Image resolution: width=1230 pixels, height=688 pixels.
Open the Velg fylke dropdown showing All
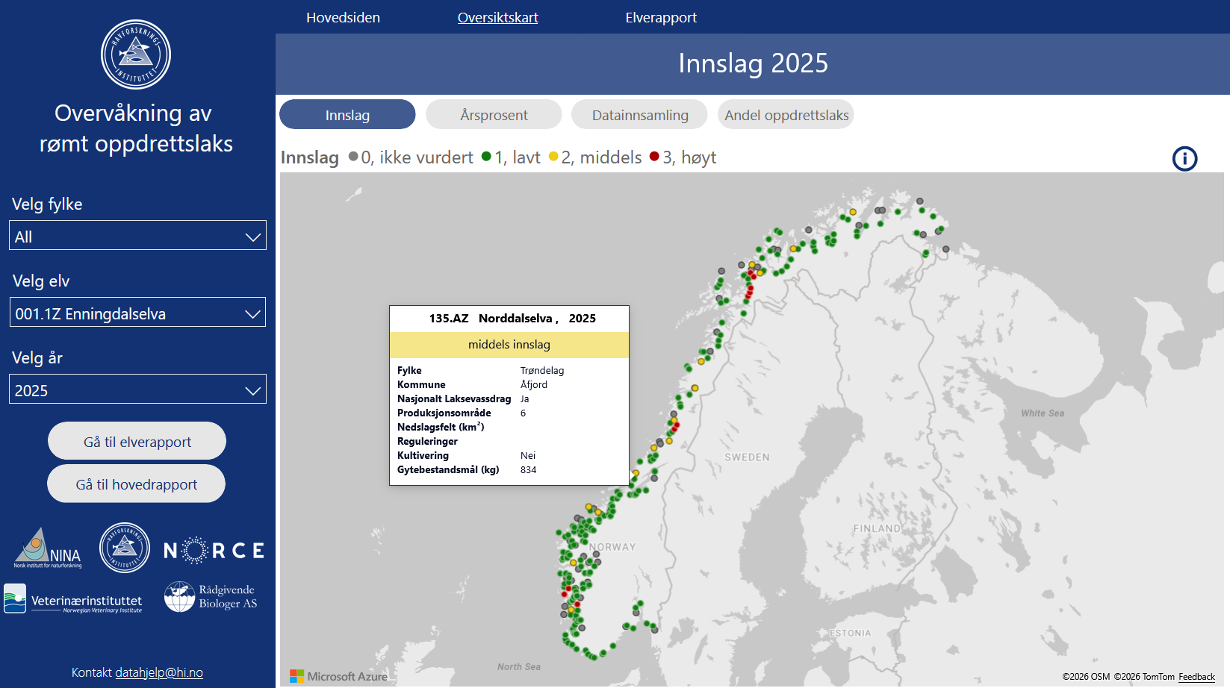[137, 236]
